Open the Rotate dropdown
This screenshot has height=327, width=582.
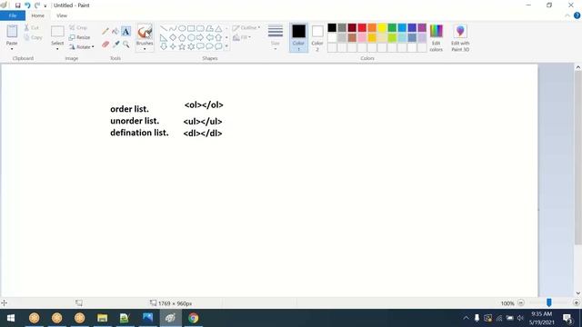pos(81,46)
